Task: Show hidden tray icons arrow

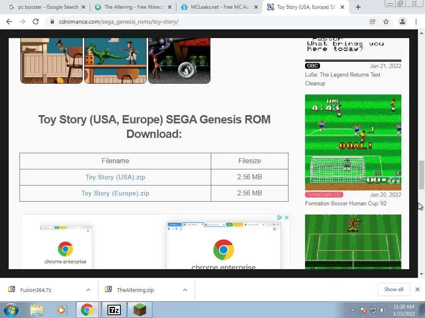Action: (353, 310)
